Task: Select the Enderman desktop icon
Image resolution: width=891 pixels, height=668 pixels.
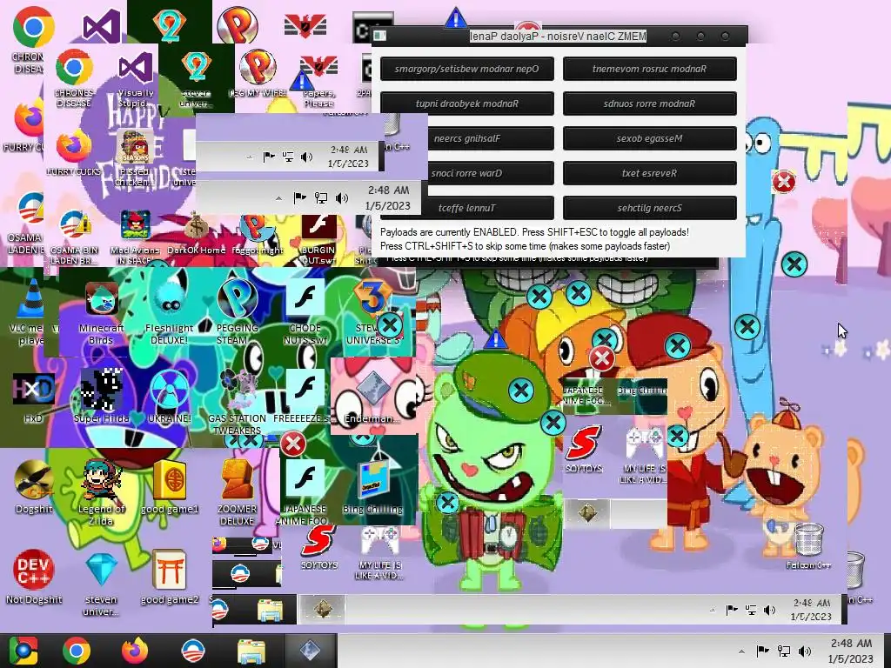Action: point(372,397)
